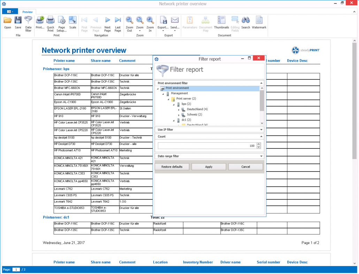Click Restore defaults button
The image size is (359, 274).
tap(172, 167)
